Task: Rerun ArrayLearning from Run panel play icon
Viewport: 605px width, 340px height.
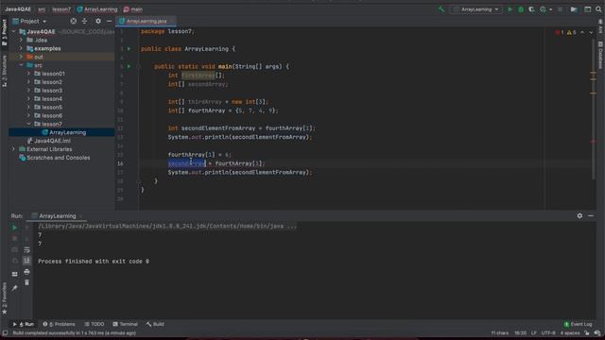Action: (15, 228)
